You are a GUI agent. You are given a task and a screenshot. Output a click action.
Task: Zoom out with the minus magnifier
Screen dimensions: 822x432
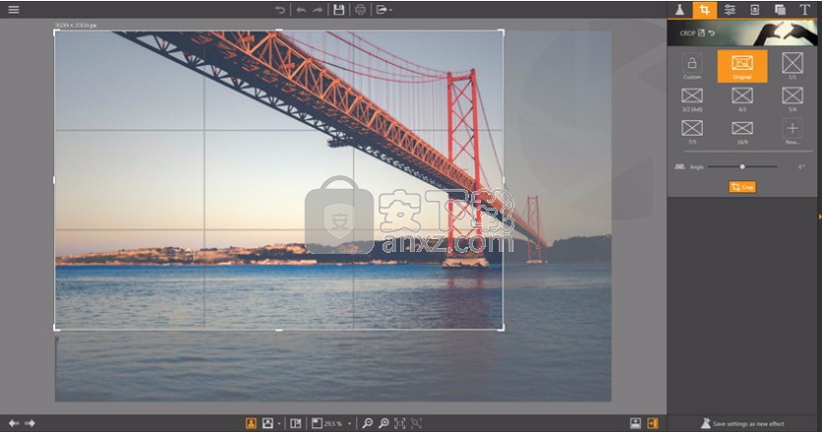click(368, 423)
